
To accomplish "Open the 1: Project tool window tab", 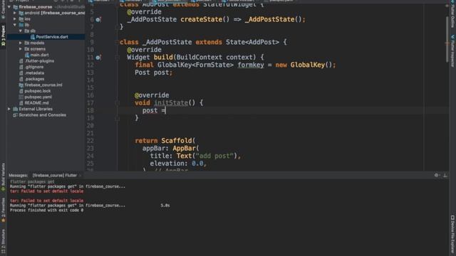I will (3, 36).
